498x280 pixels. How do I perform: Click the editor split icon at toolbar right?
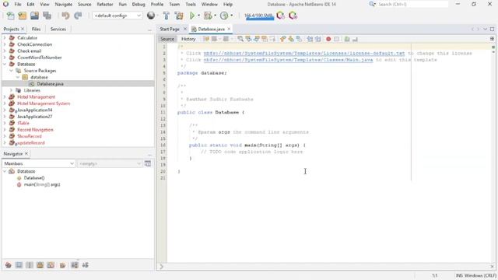[492, 39]
